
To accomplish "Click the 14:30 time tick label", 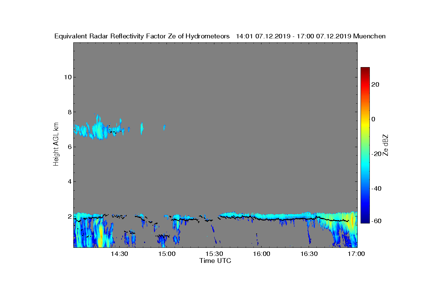I will pos(119,254).
